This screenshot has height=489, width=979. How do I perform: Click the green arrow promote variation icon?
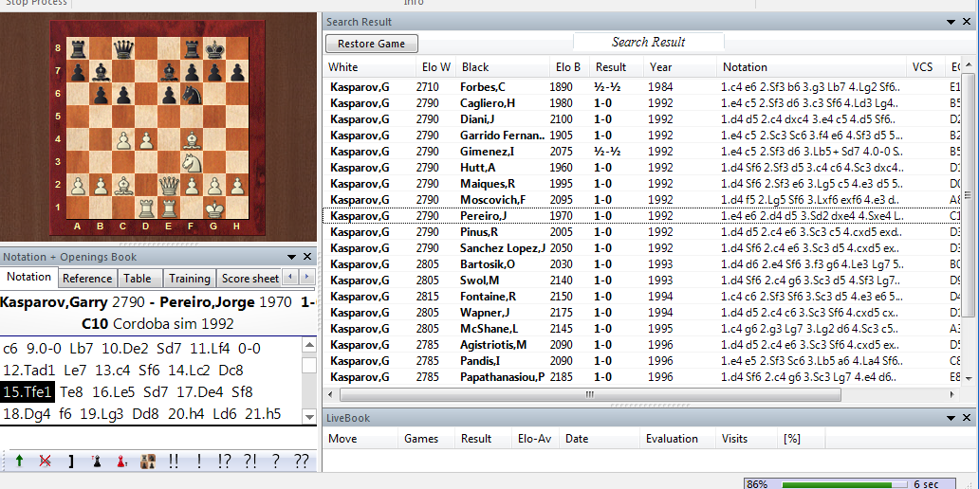tap(19, 462)
